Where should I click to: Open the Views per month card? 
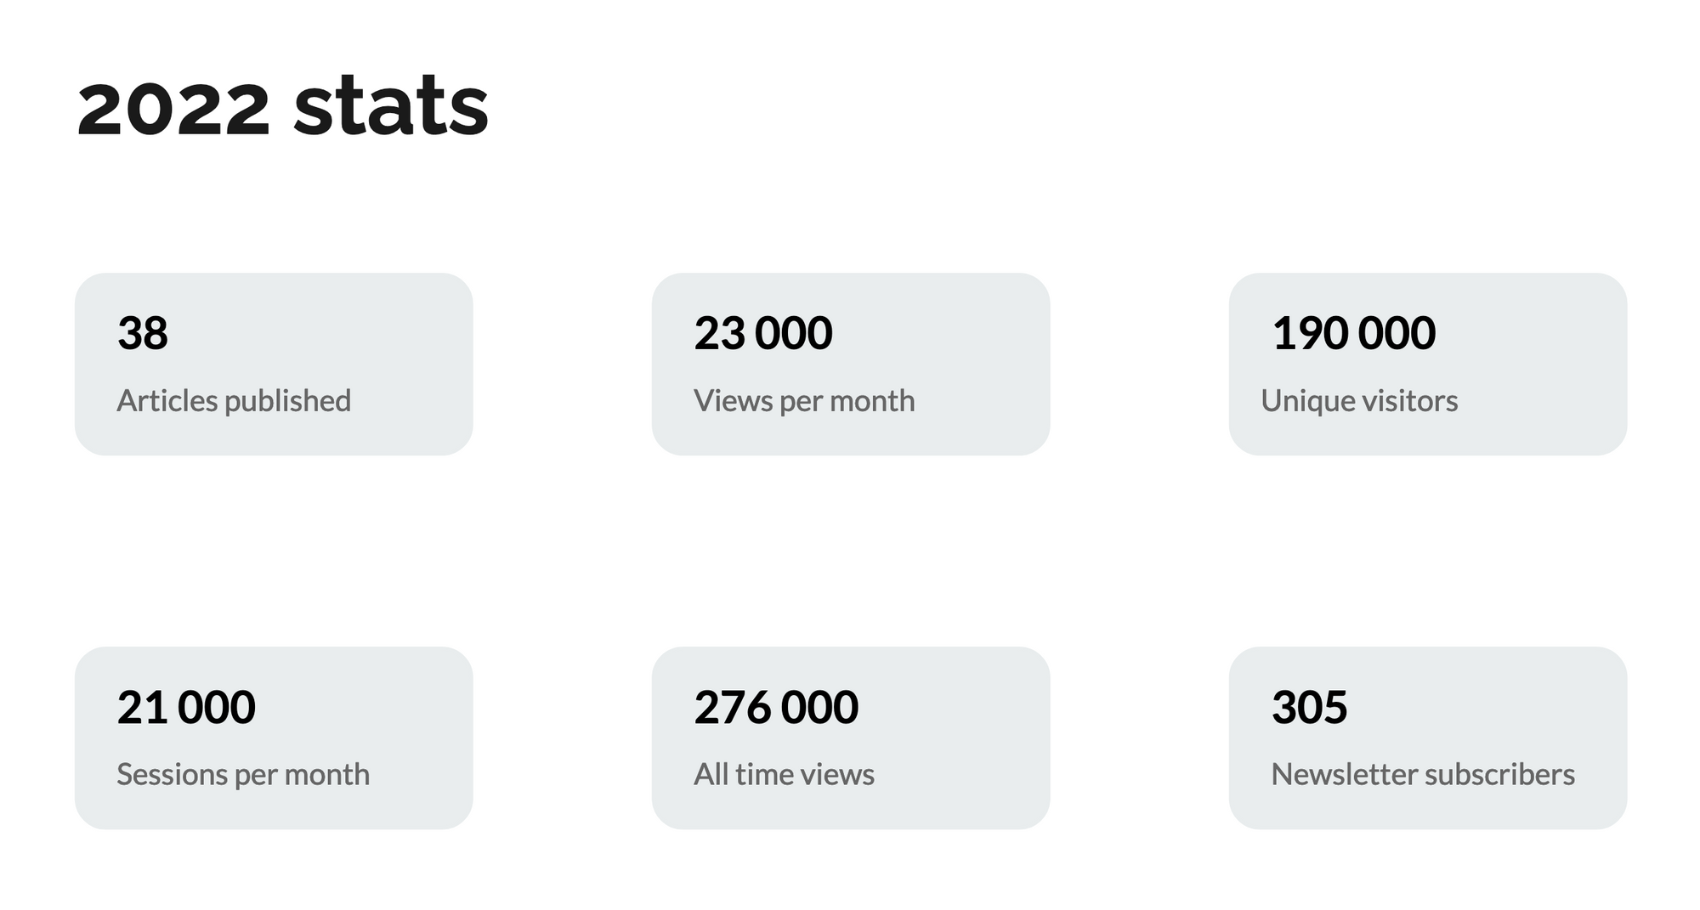pos(851,364)
